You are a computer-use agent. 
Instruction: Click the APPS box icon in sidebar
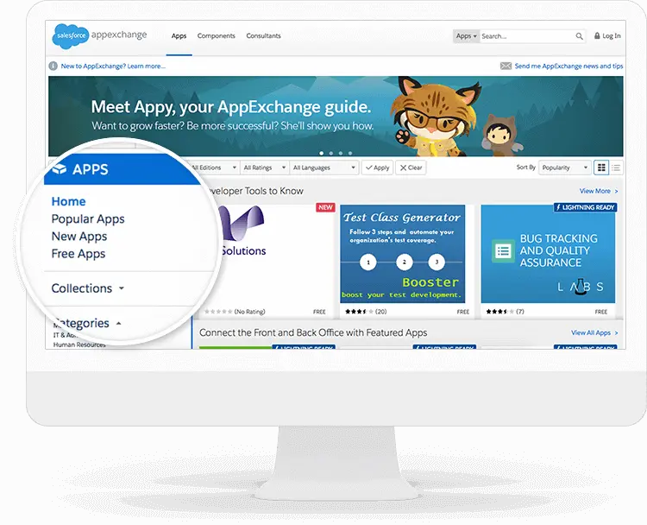pos(59,169)
